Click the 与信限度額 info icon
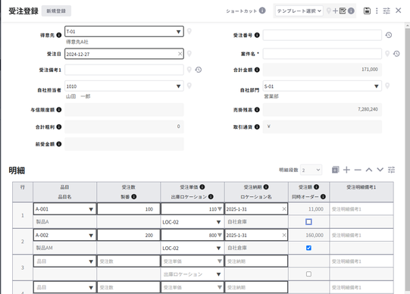 coord(59,110)
